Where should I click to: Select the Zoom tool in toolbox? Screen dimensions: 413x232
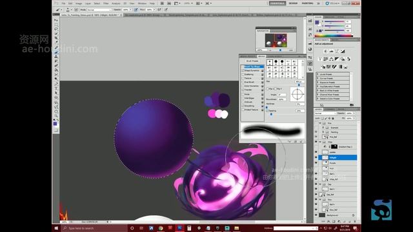tap(56, 116)
